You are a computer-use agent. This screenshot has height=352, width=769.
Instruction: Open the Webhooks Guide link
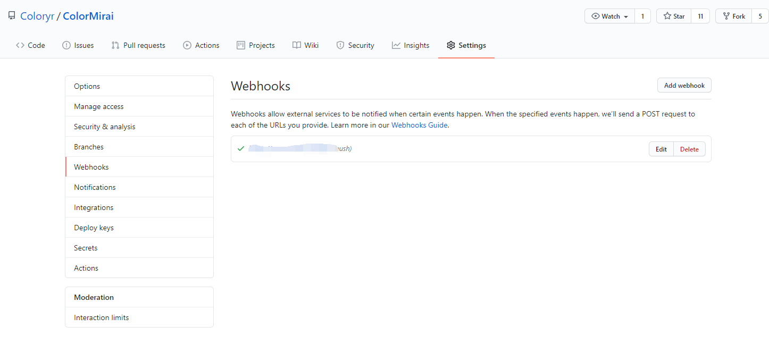click(420, 125)
